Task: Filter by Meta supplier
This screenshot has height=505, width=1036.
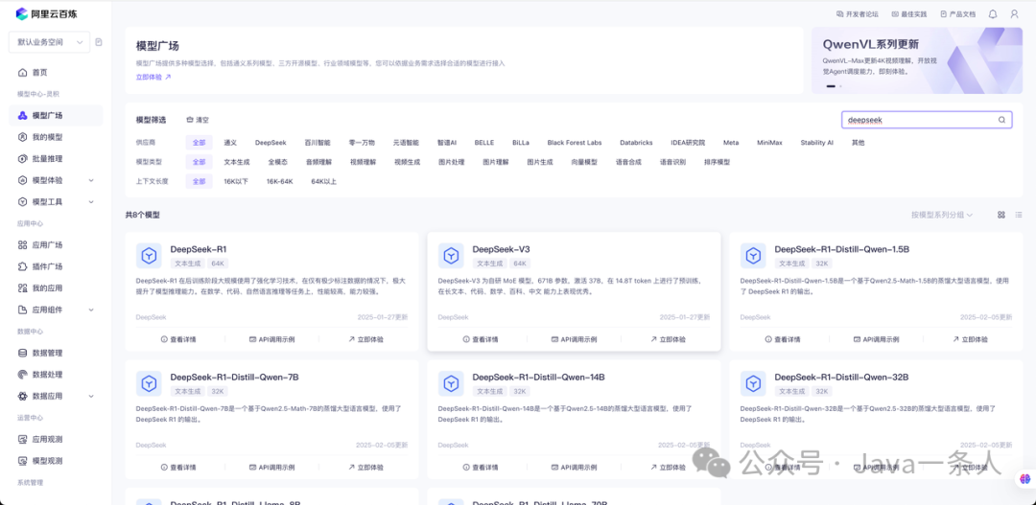Action: click(731, 142)
